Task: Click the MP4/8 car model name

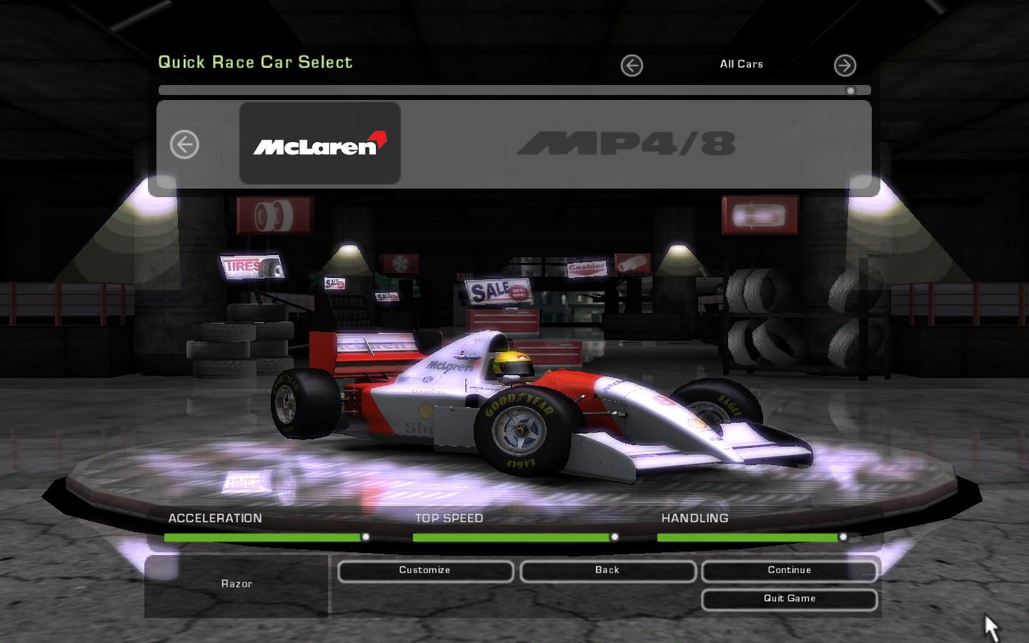Action: [x=625, y=144]
